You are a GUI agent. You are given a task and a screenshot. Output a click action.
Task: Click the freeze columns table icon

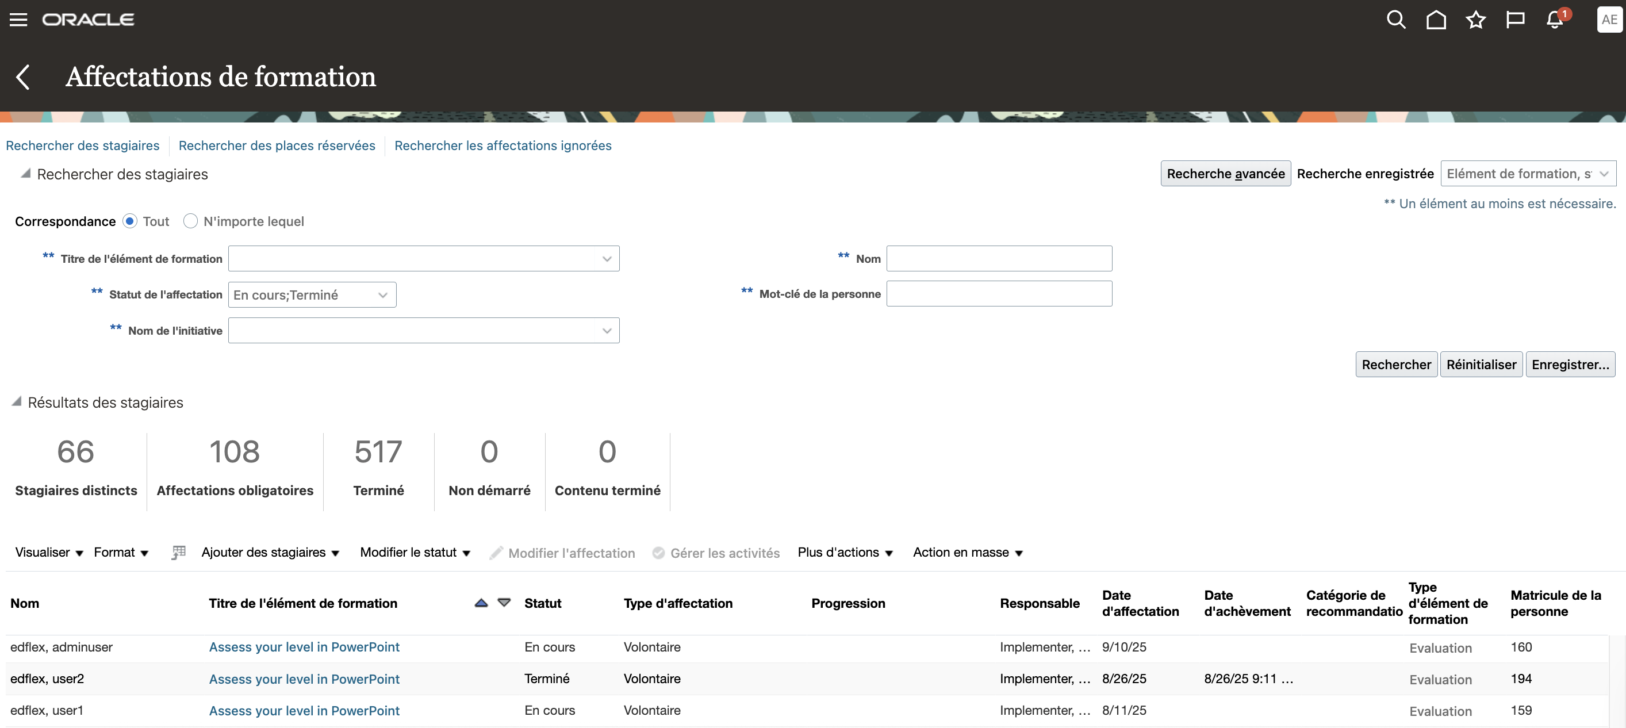179,553
